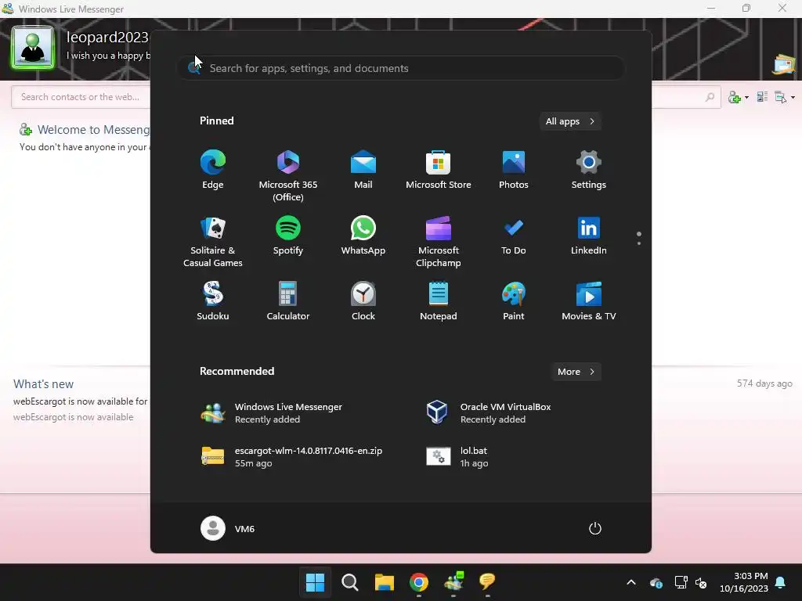
Task: Open the webEscargot What's new item
Action: (x=81, y=401)
